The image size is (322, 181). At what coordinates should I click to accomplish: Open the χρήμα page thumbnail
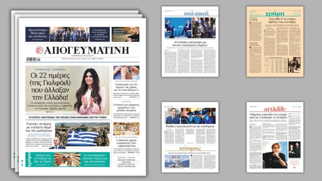275,41
